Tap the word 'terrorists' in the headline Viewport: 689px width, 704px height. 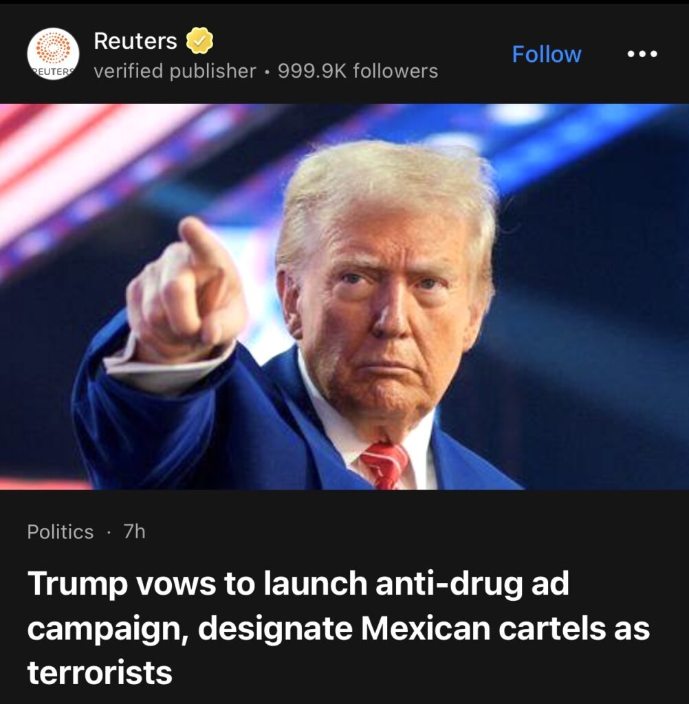100,672
